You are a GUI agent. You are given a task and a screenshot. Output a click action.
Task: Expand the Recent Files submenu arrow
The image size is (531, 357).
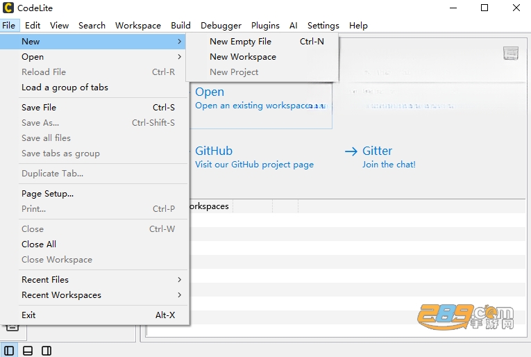pos(180,279)
